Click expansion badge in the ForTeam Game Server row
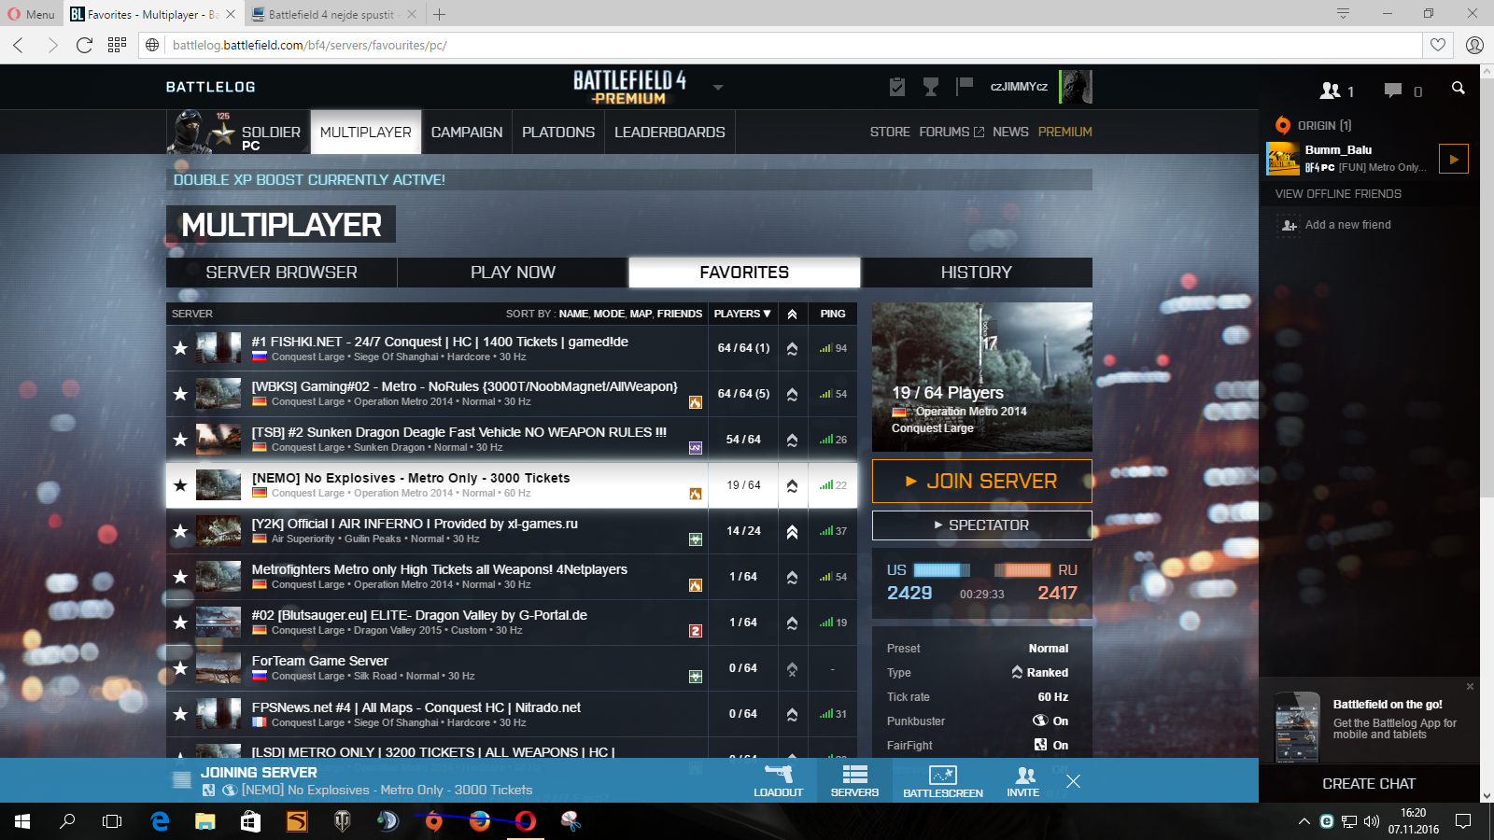 tap(696, 677)
